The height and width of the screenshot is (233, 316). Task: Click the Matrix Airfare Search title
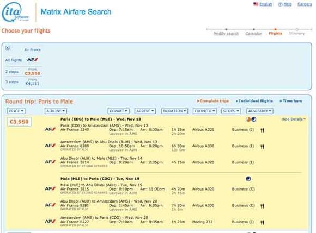(x=76, y=12)
